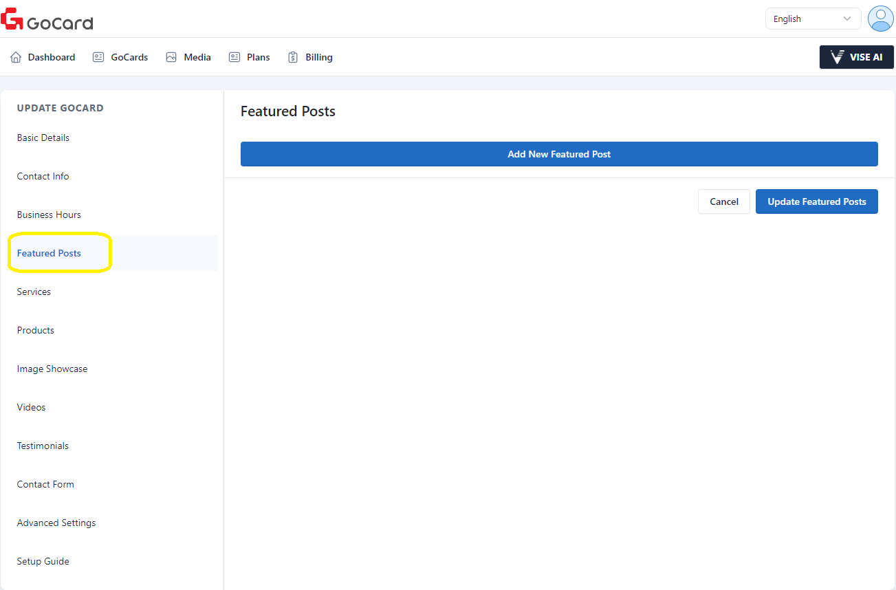The image size is (896, 590).
Task: Click the Billing receipt icon
Action: [x=293, y=57]
